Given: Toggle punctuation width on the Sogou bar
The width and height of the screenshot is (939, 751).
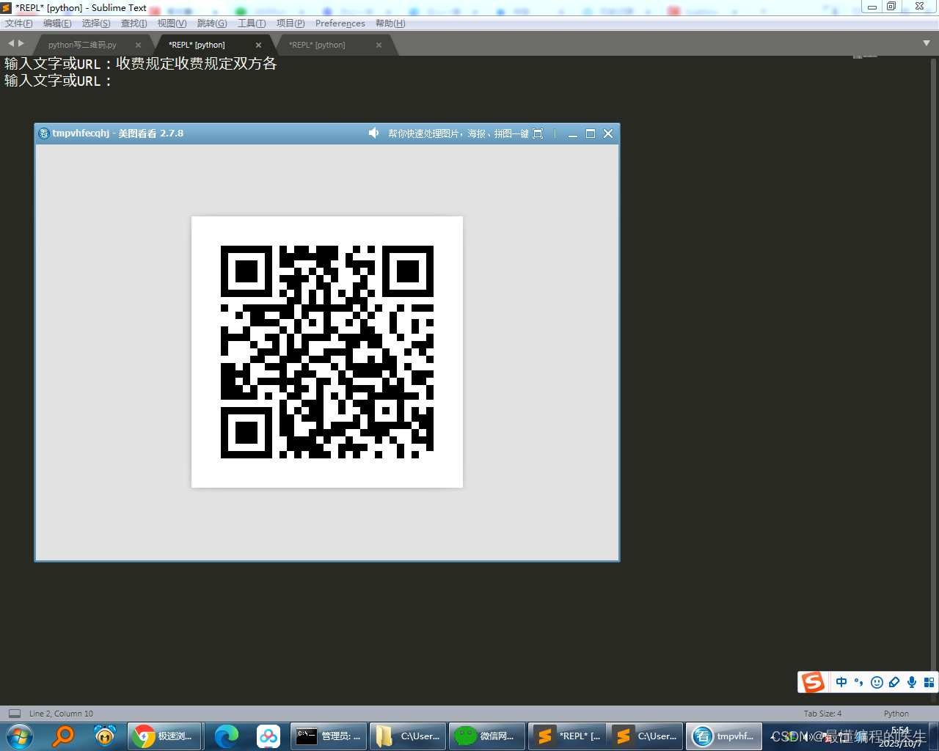Looking at the screenshot, I should click(x=858, y=682).
